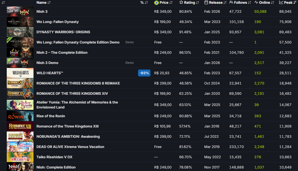Open DEAD OR ALIVE Xtreme Venus Vacation
This screenshot has height=171, width=298.
[70, 147]
